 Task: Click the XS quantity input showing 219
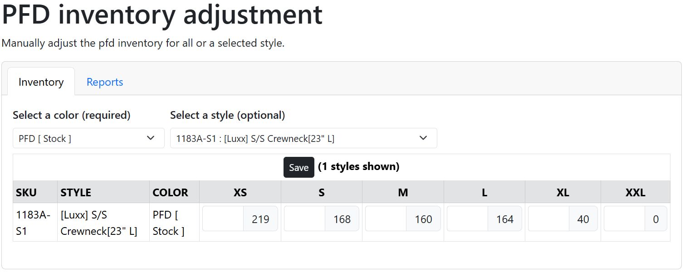click(240, 219)
